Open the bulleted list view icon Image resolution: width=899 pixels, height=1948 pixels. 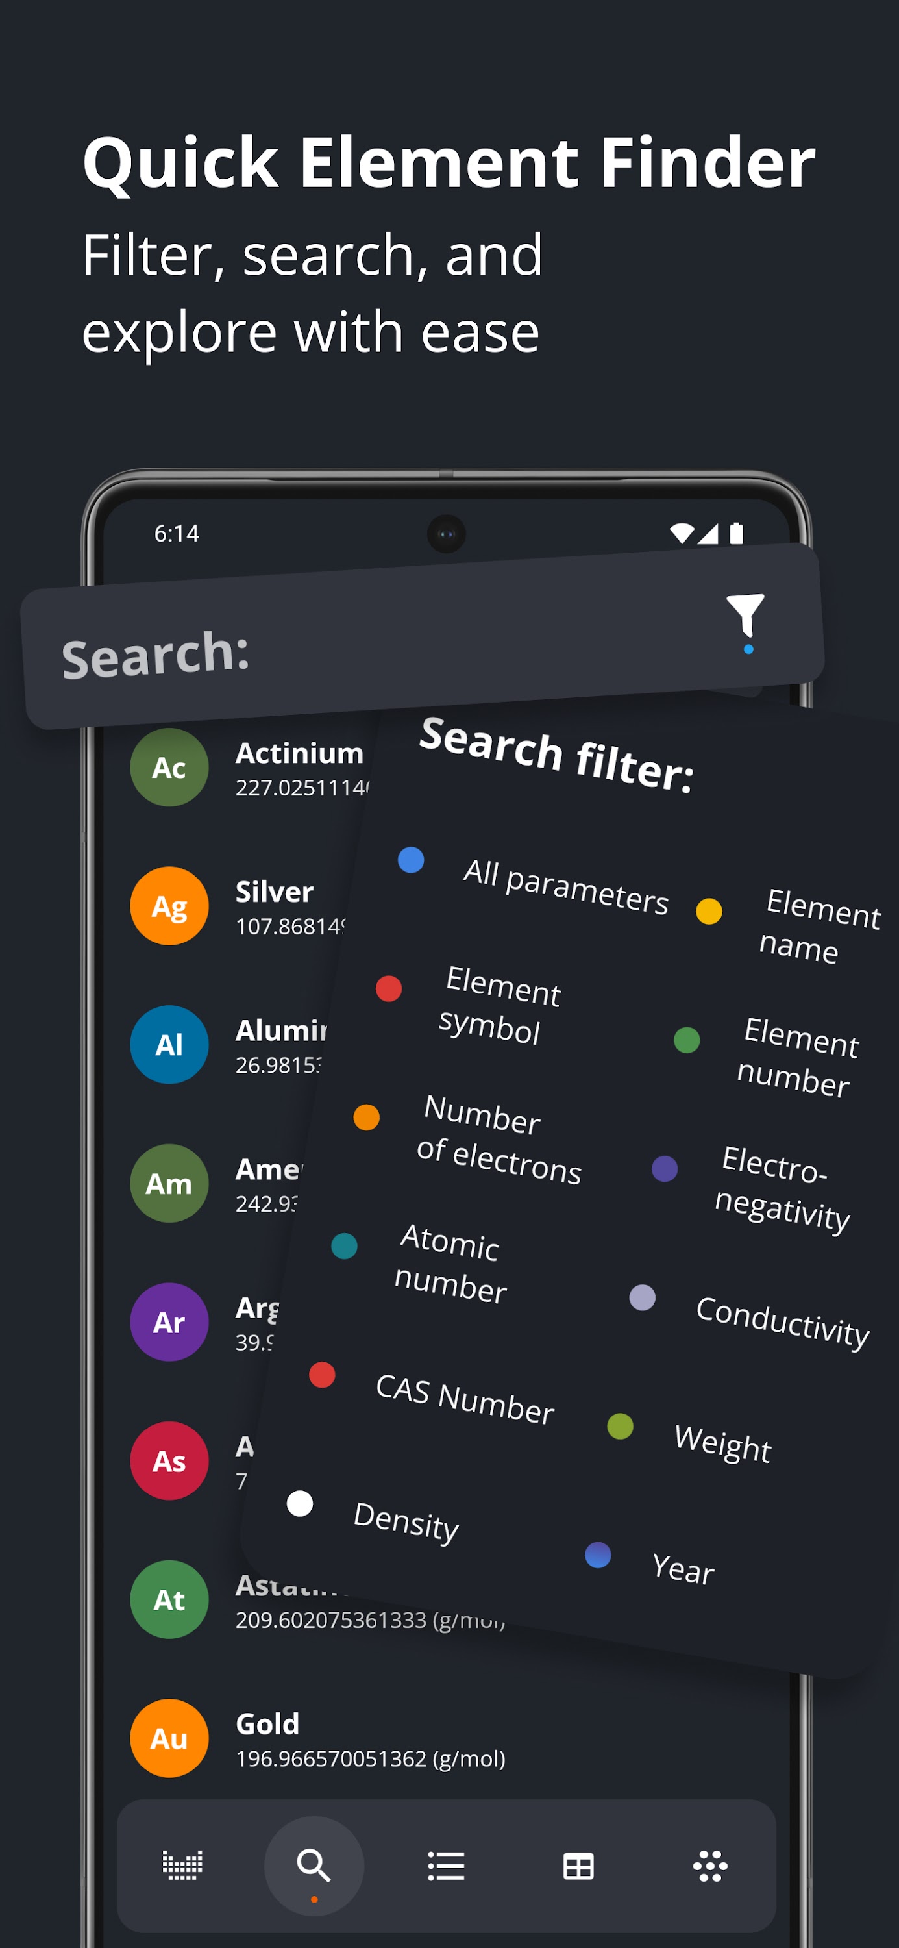pos(446,1866)
